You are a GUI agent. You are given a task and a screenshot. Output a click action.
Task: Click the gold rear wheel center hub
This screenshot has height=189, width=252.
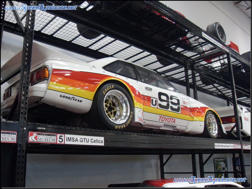(x=111, y=109)
